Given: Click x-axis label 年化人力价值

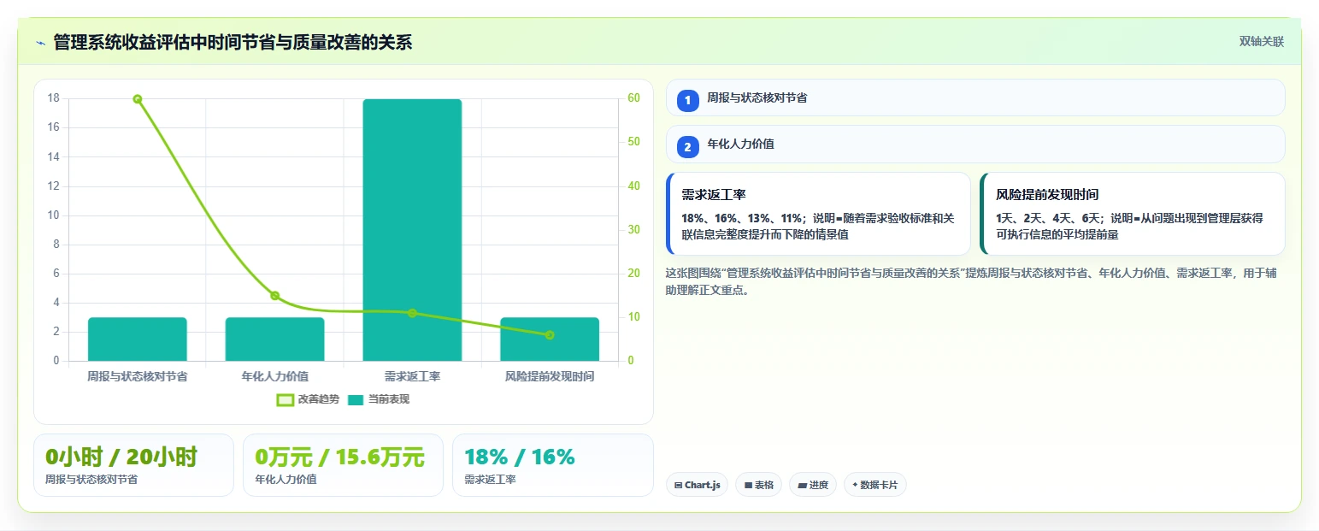Looking at the screenshot, I should 275,376.
